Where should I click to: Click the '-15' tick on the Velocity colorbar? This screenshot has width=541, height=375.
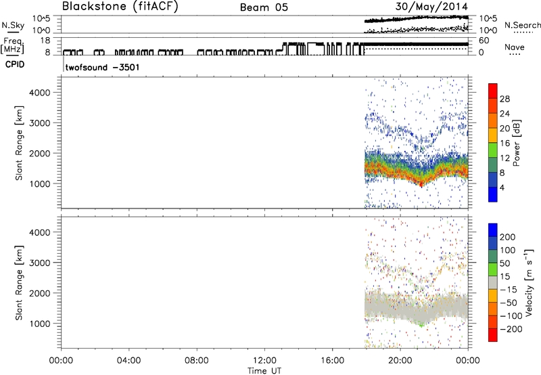(509, 290)
